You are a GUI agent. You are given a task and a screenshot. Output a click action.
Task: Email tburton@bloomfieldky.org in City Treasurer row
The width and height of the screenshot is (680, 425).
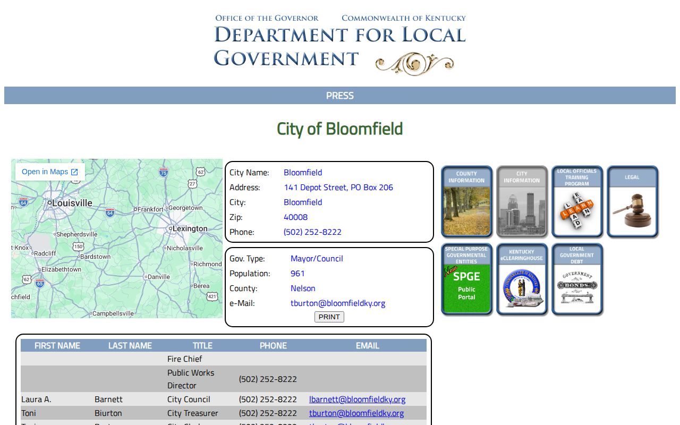click(x=356, y=413)
